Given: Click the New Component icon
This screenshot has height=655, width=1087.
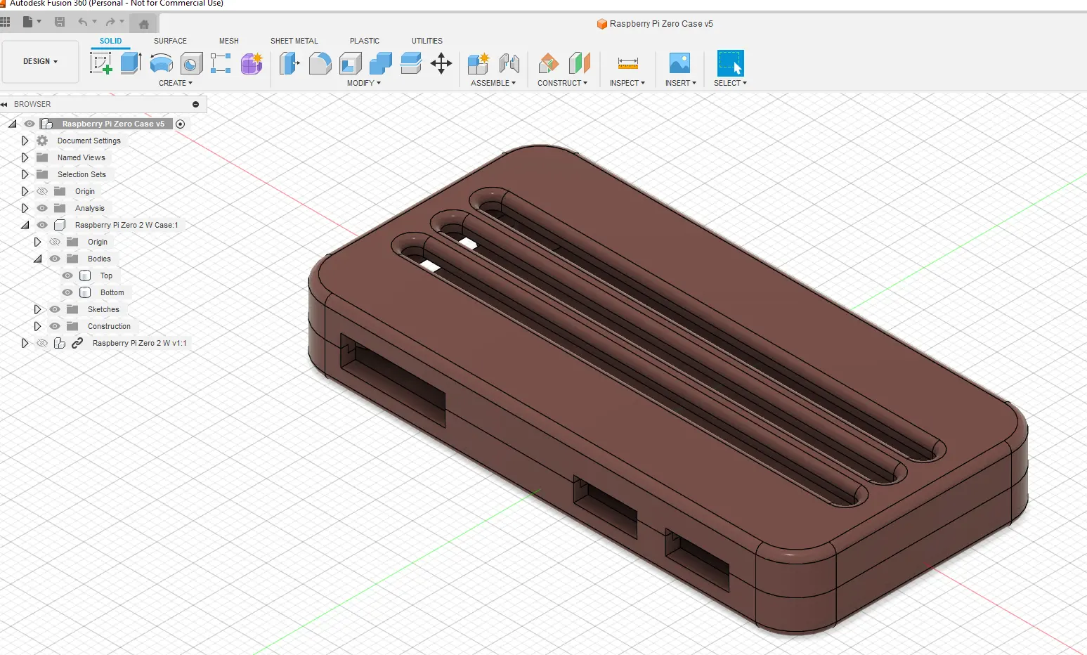Looking at the screenshot, I should (x=478, y=63).
